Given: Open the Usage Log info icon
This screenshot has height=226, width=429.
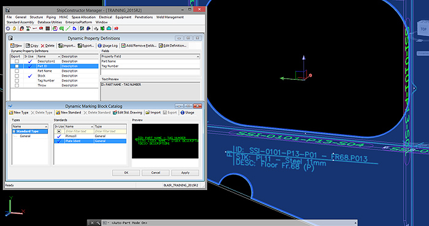Looking at the screenshot, I should [x=99, y=46].
